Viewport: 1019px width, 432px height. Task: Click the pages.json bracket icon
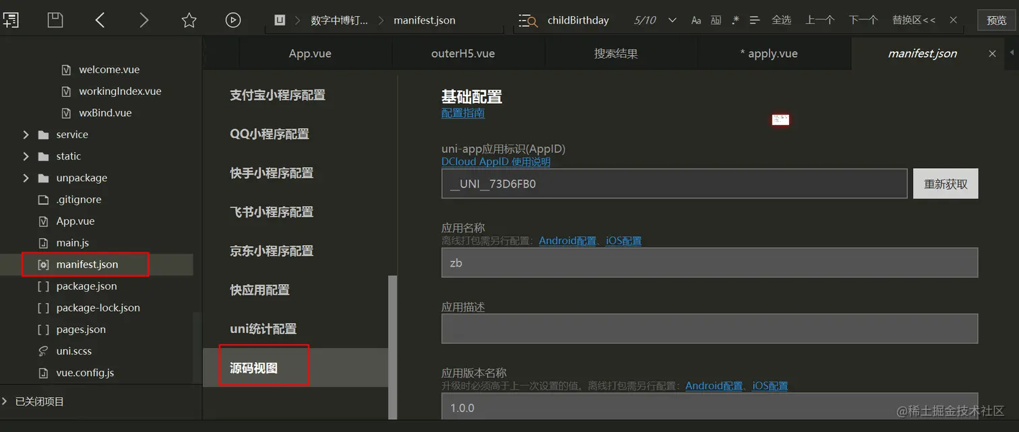tap(44, 329)
